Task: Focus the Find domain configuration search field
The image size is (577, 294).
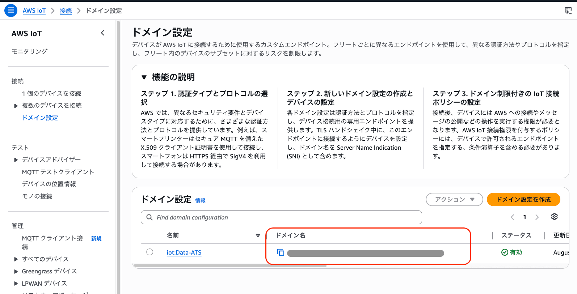Action: point(281,217)
